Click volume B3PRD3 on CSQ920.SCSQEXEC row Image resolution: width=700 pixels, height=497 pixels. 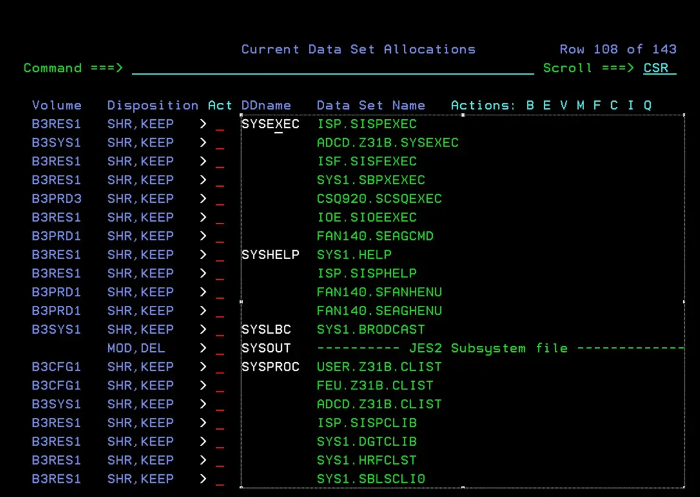pos(56,198)
